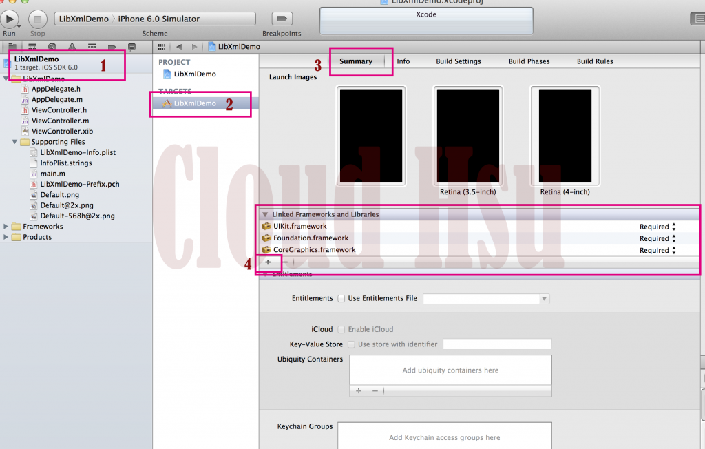Open the Issue navigator
Screen dimensions: 705x449
point(72,46)
